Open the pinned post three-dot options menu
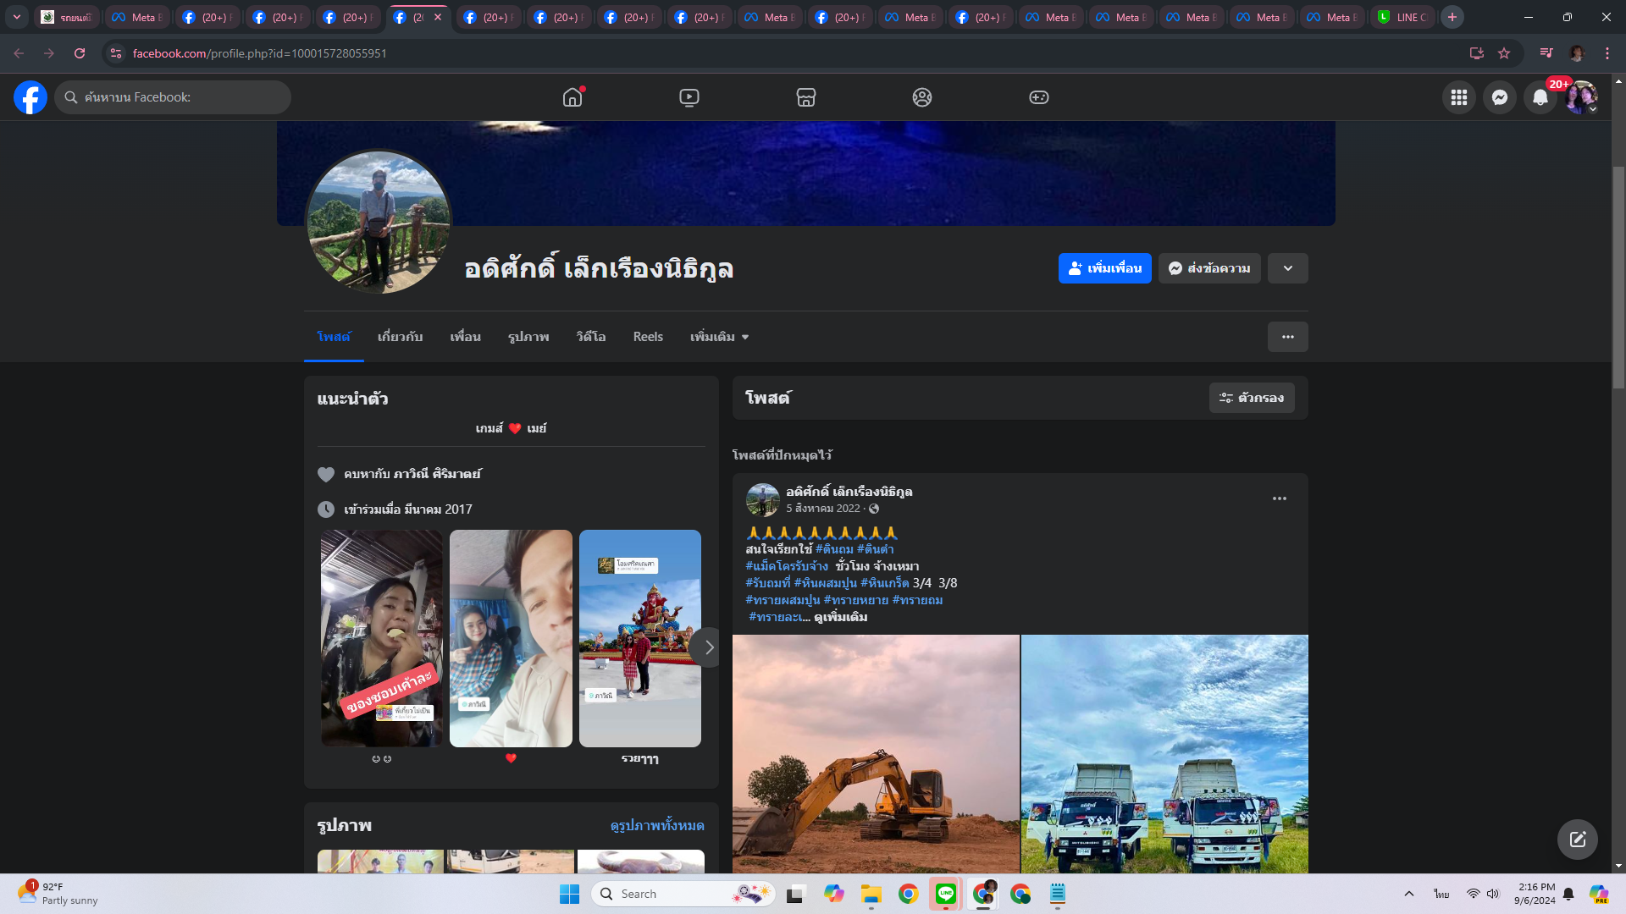 [1279, 498]
